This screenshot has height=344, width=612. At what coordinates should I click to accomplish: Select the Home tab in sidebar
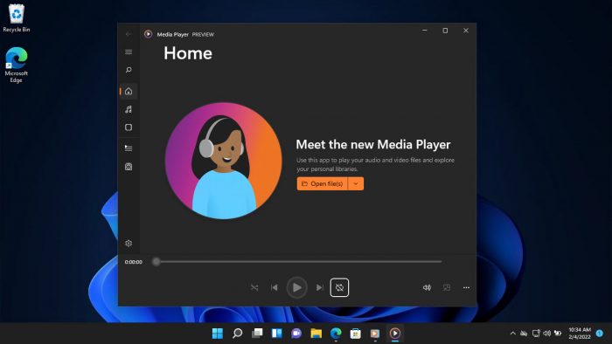(x=129, y=91)
